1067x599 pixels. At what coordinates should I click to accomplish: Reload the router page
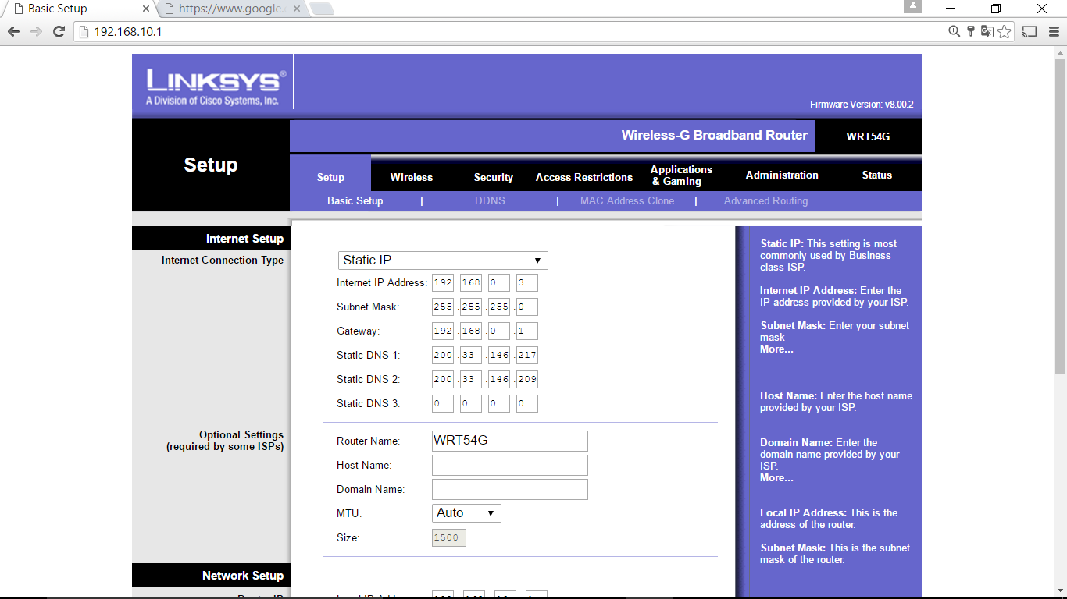(x=59, y=32)
